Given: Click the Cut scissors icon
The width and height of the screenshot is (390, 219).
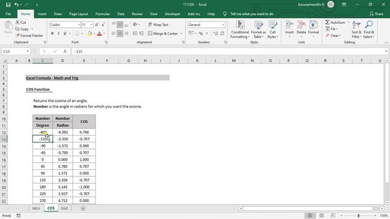Looking at the screenshot, I should [18, 23].
